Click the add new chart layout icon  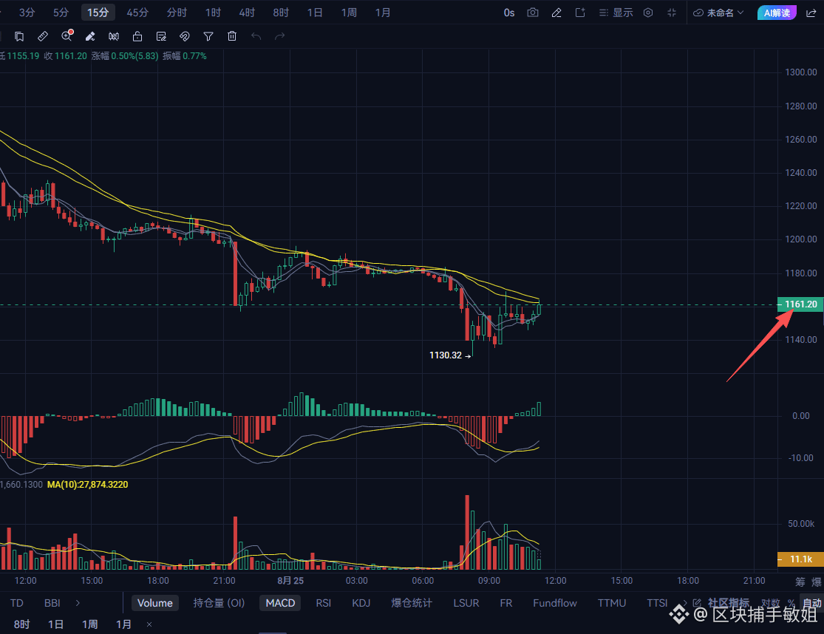tap(580, 13)
